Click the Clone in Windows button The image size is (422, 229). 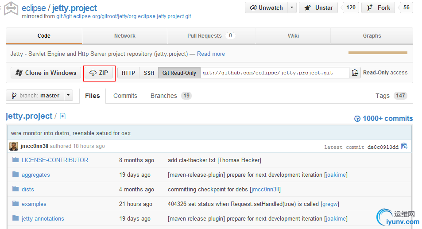coord(46,73)
